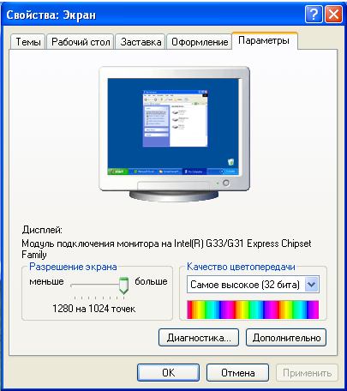The width and height of the screenshot is (347, 391).
Task: Click the 'Разрешение экрана' group label
Action: coord(73,267)
